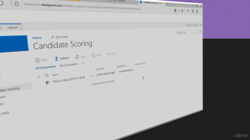The image size is (250, 140).
Task: Click the 'A few seconds ago' cell
Action: click(x=105, y=73)
